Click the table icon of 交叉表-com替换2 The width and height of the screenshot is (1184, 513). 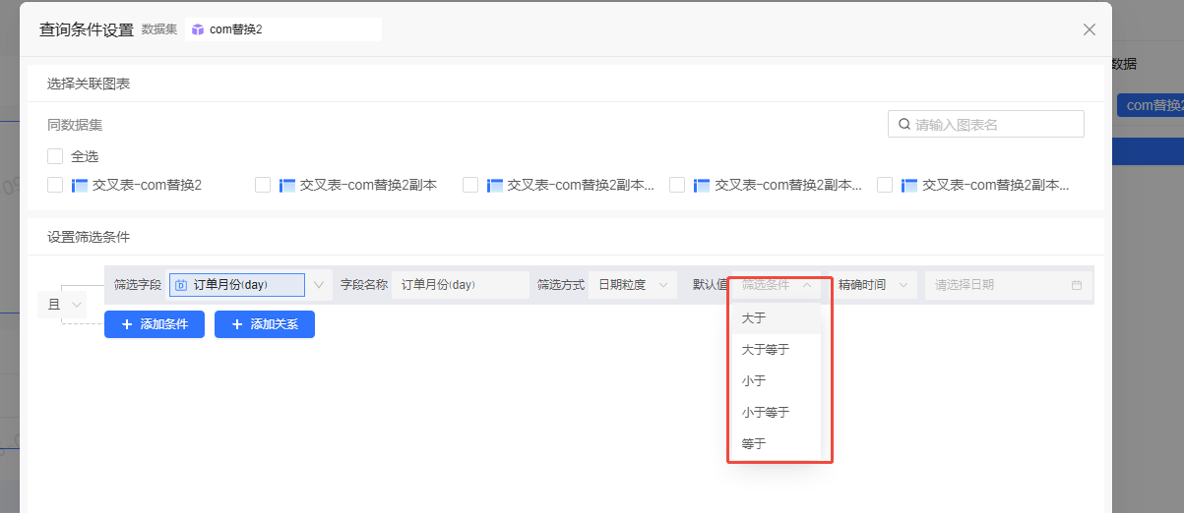click(80, 185)
